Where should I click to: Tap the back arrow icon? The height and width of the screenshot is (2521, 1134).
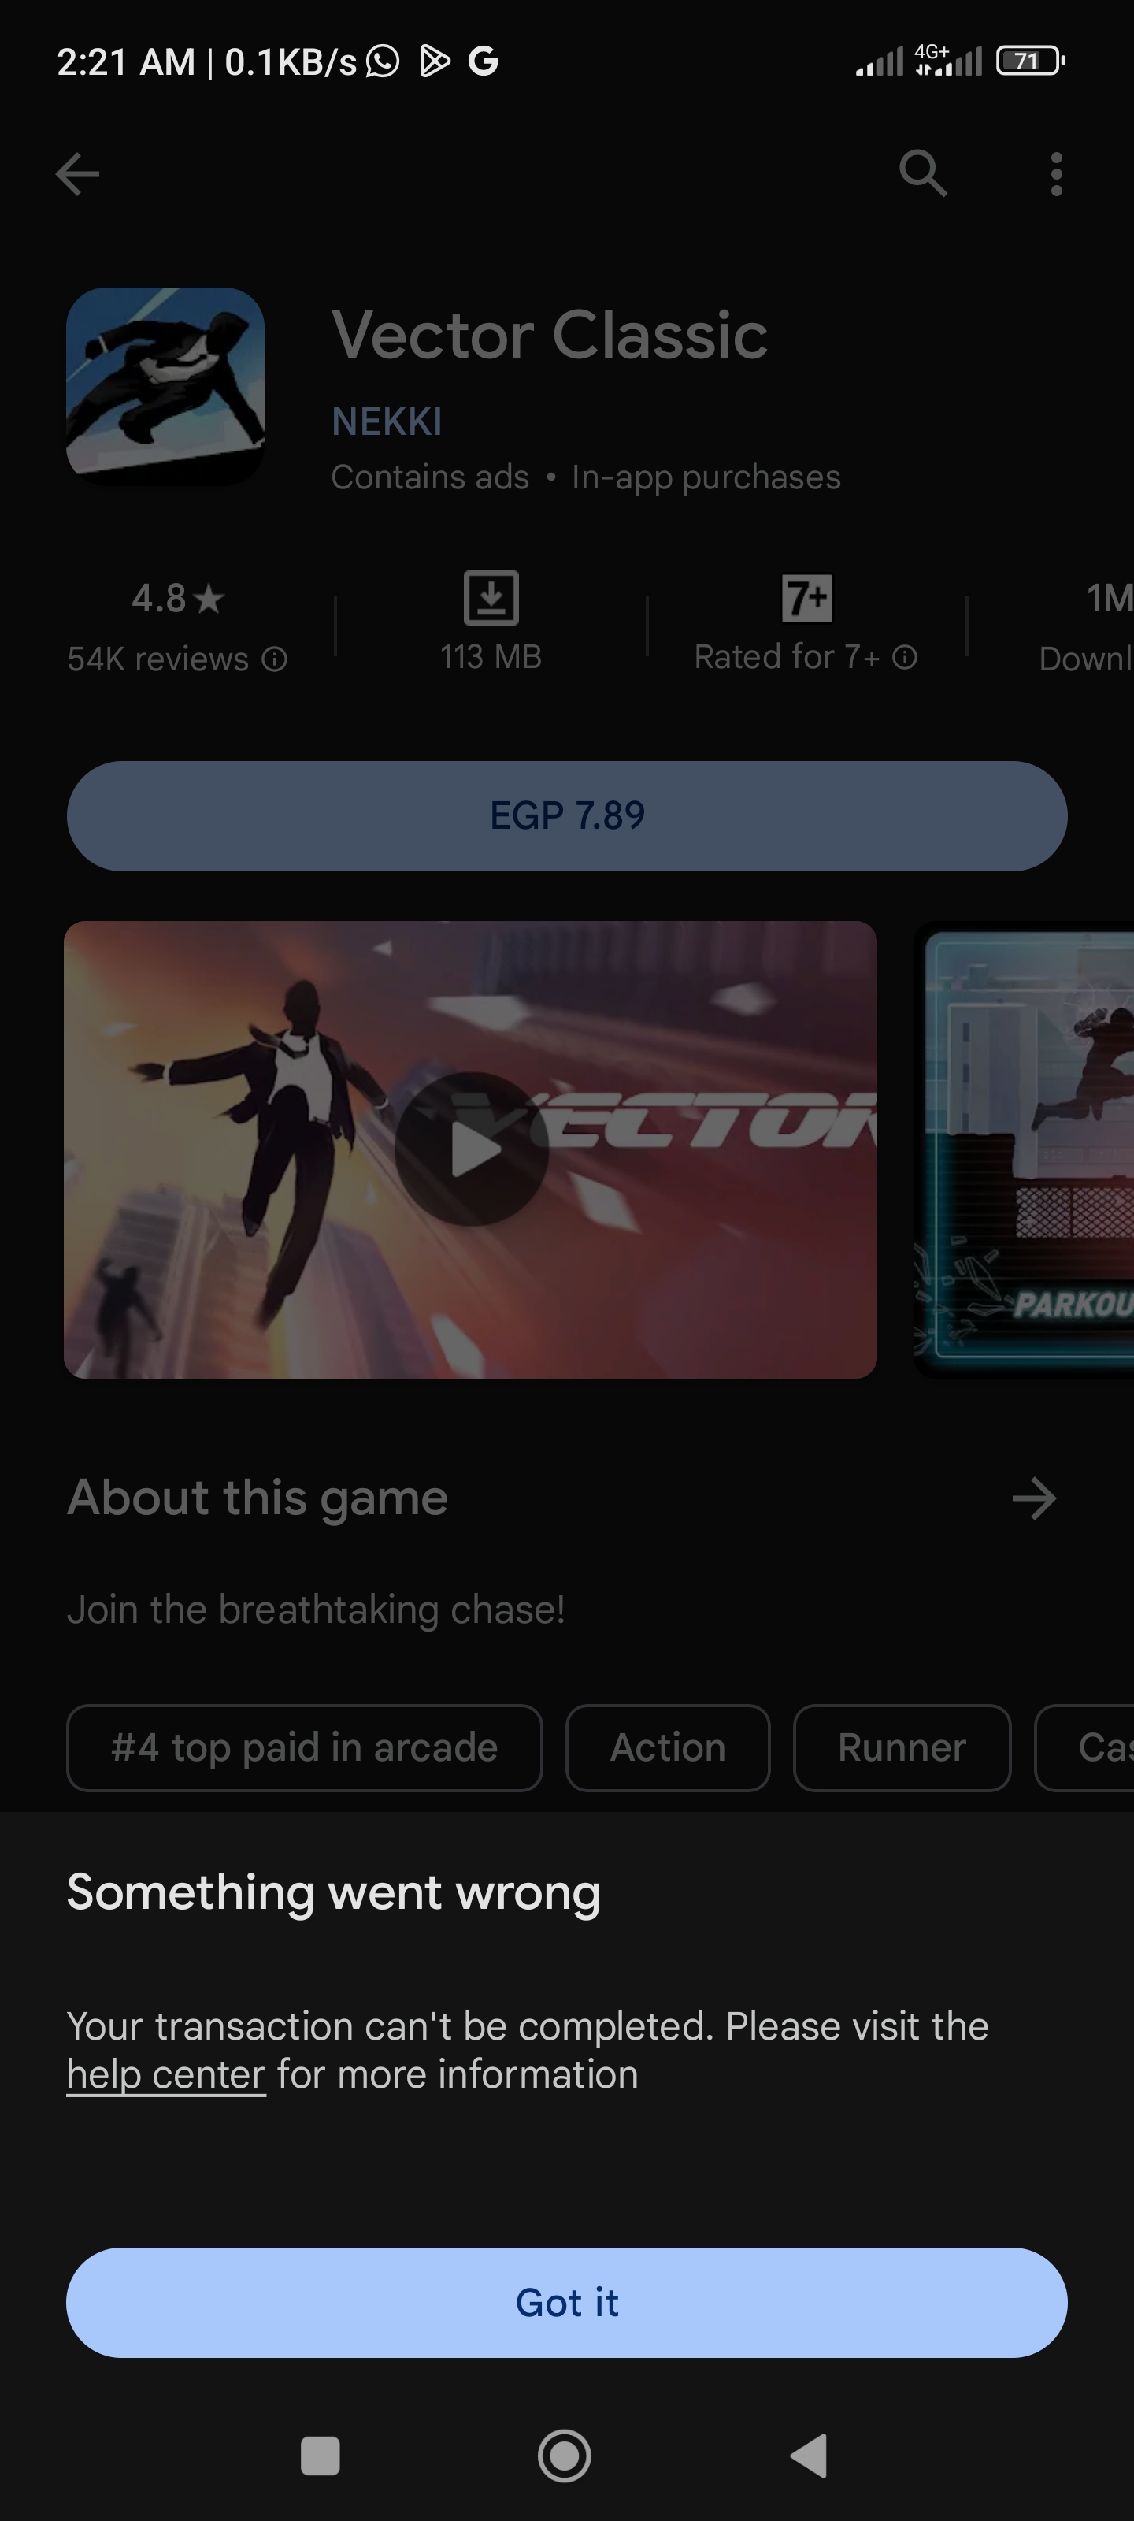click(77, 174)
